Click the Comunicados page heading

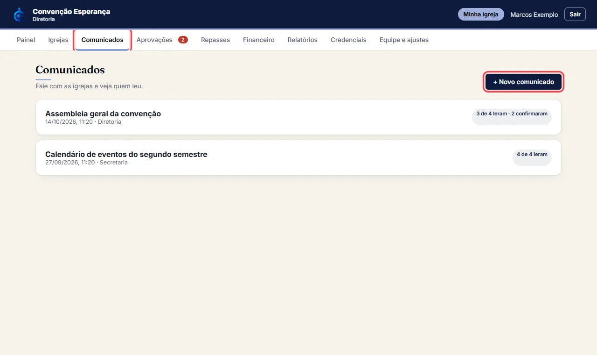coord(70,70)
